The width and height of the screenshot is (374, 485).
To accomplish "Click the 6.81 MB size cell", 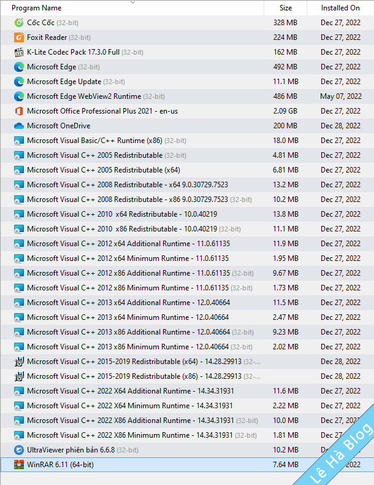I will tap(285, 170).
